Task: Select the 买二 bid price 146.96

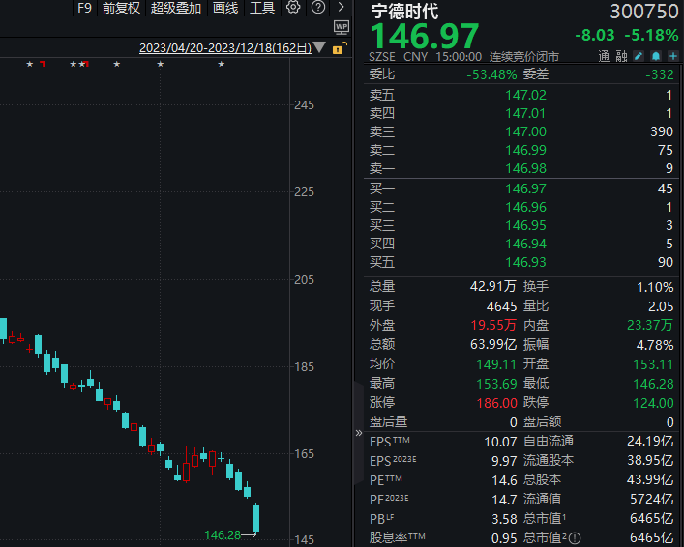Action: 525,207
